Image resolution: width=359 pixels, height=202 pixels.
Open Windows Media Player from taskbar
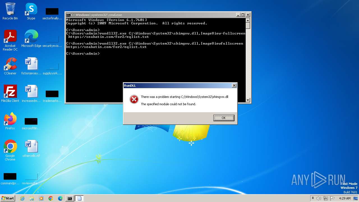tap(41, 198)
